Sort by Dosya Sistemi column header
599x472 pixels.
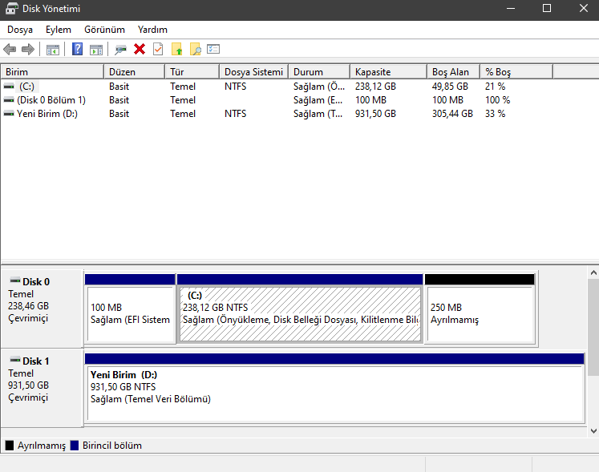coord(253,72)
